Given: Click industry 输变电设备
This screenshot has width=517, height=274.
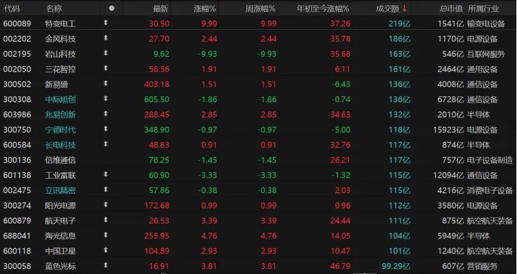Looking at the screenshot, I should pos(486,24).
